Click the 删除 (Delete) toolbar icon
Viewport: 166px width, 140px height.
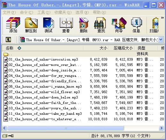[84, 25]
